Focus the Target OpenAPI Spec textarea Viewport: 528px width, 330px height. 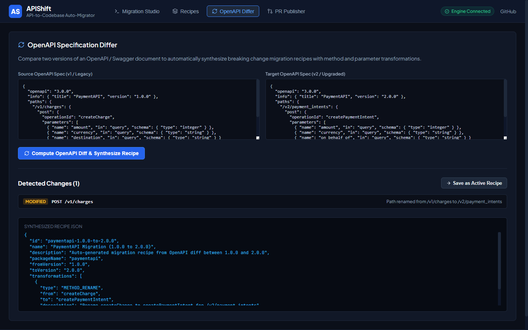tap(386, 109)
